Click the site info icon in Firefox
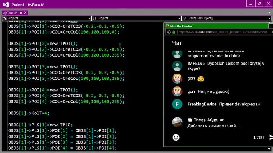The image size is (273, 153). click(x=169, y=32)
